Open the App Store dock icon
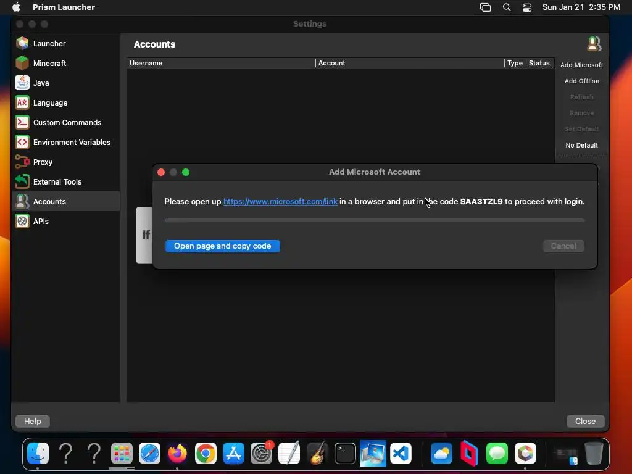Viewport: 632px width, 474px height. [233, 454]
